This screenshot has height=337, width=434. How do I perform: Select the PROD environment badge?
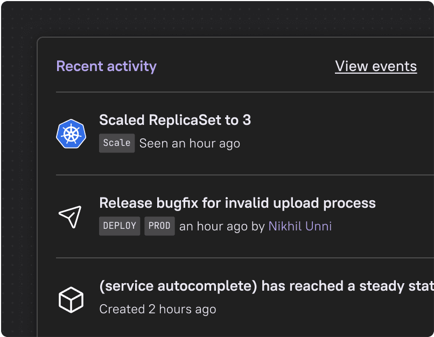tap(159, 226)
